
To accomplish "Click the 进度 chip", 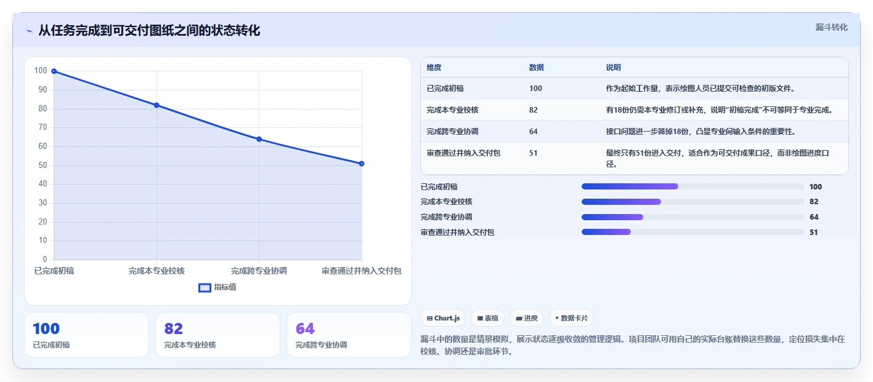I will click(527, 318).
